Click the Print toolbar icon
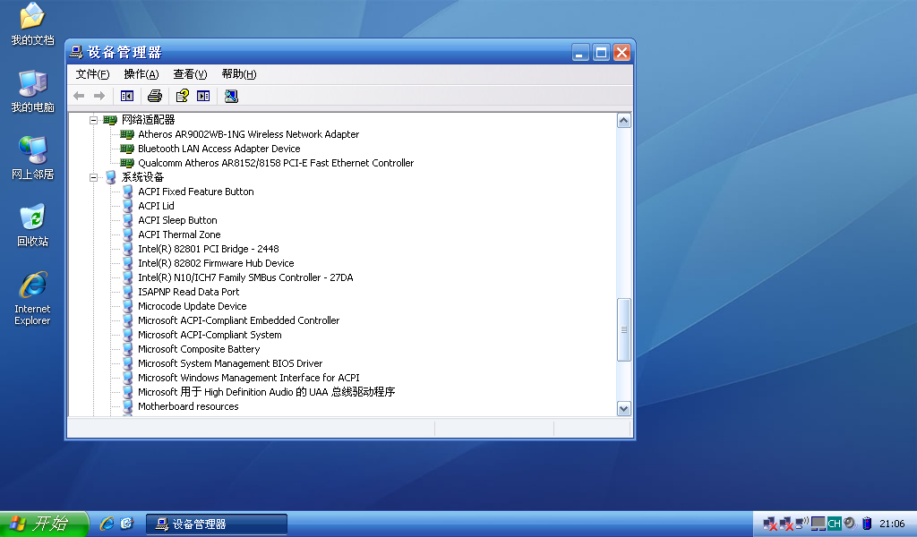 point(155,96)
